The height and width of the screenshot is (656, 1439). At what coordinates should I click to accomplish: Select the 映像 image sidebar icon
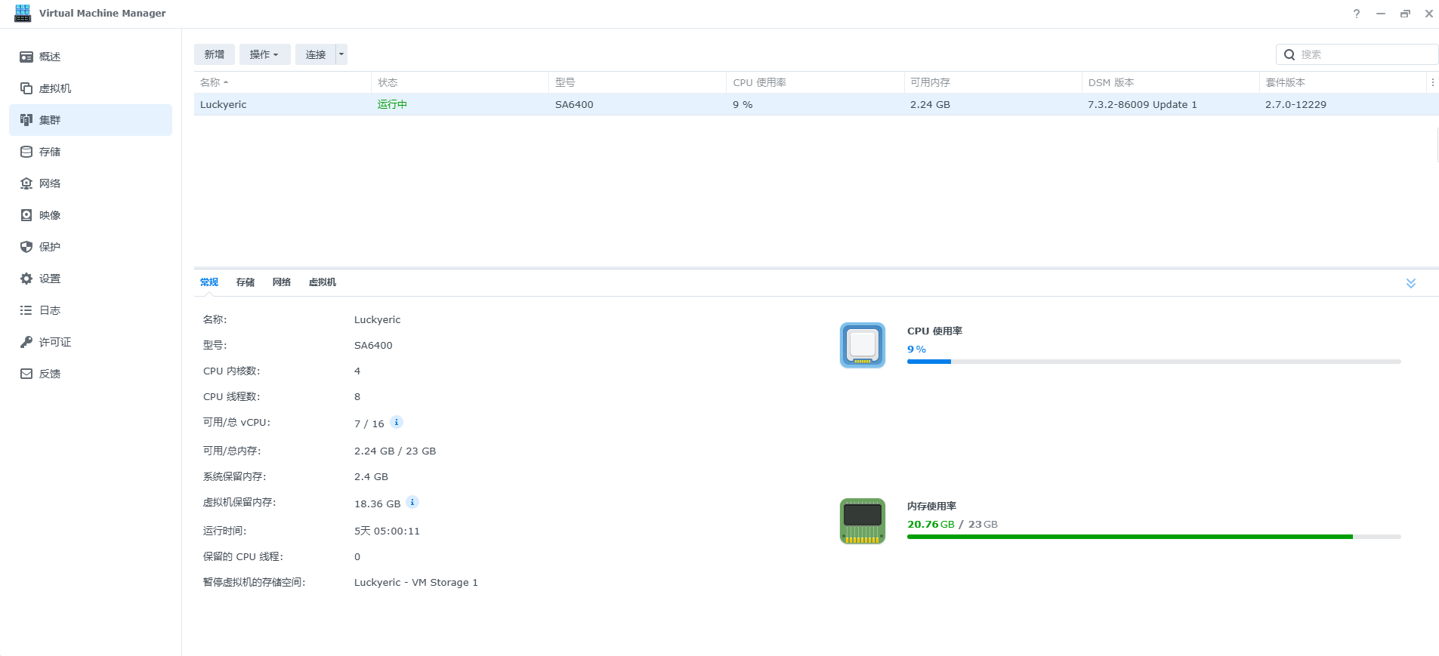tap(26, 215)
